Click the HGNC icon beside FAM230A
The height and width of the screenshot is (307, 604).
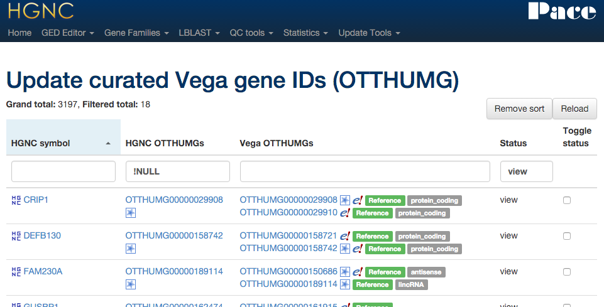click(16, 272)
